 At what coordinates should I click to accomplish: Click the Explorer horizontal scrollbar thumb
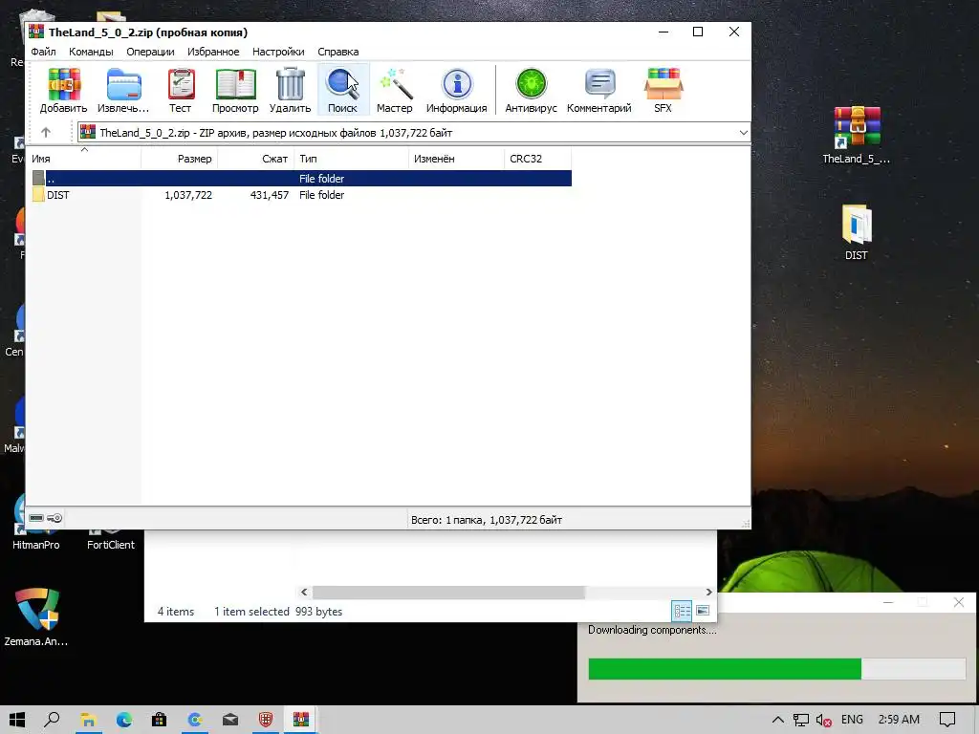point(448,593)
